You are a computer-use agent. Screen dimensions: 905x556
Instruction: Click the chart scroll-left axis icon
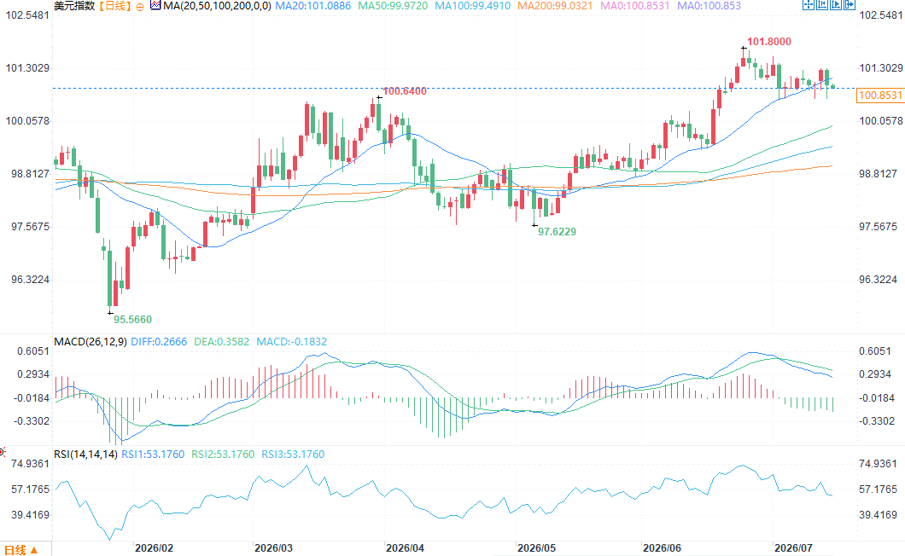pos(822,4)
